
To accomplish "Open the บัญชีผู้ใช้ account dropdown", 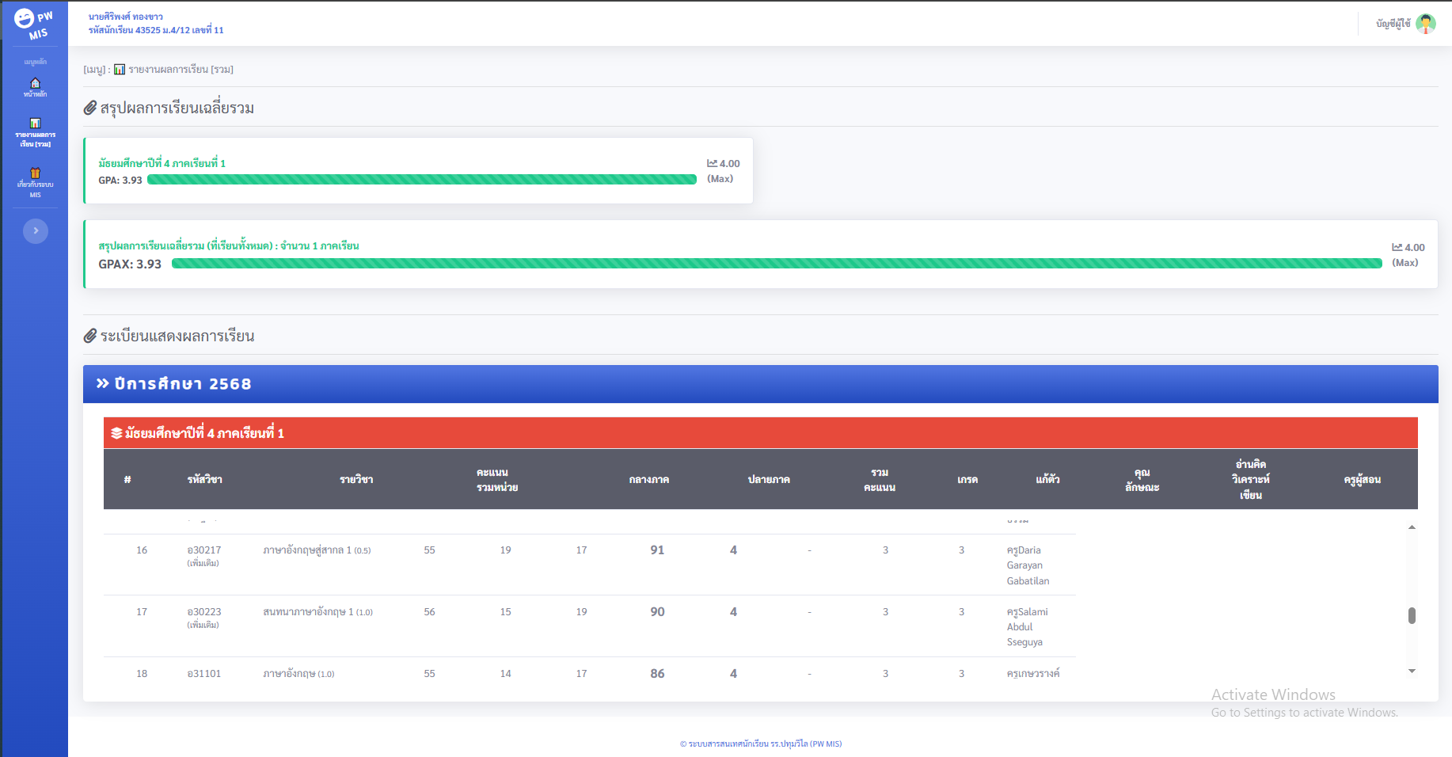I will click(x=1393, y=24).
